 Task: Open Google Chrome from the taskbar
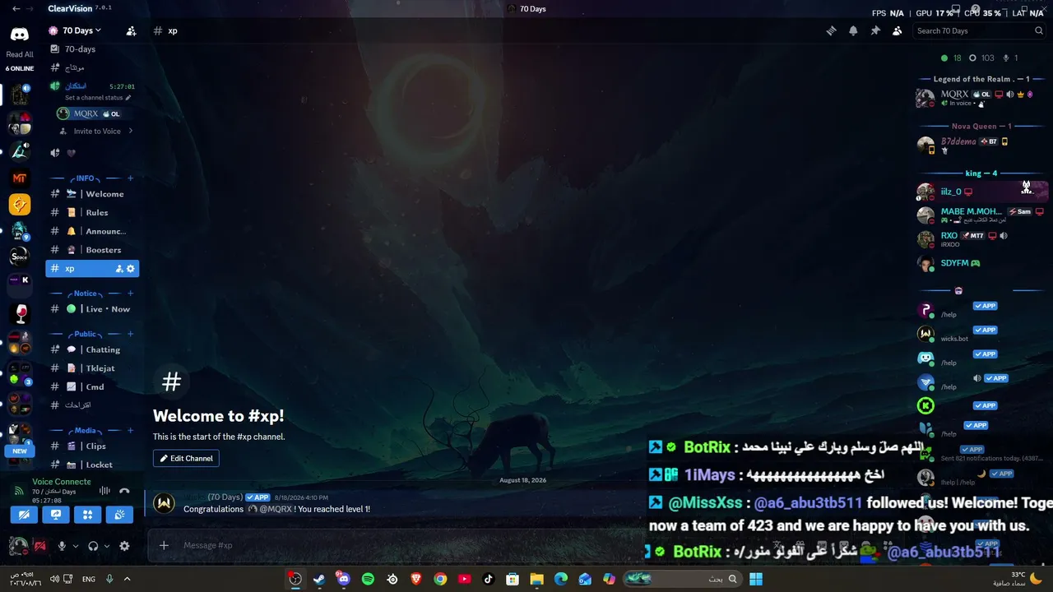click(x=441, y=579)
